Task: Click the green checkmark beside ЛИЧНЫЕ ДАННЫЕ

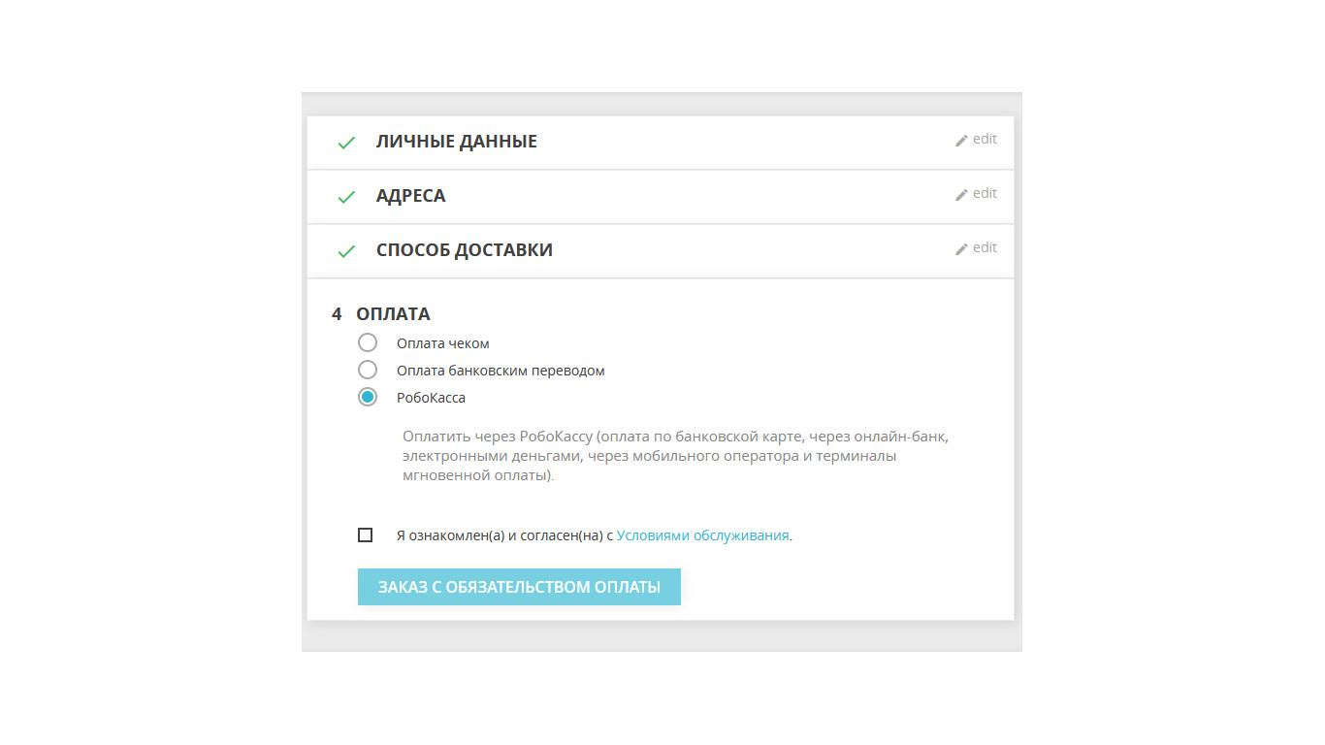Action: [x=346, y=143]
